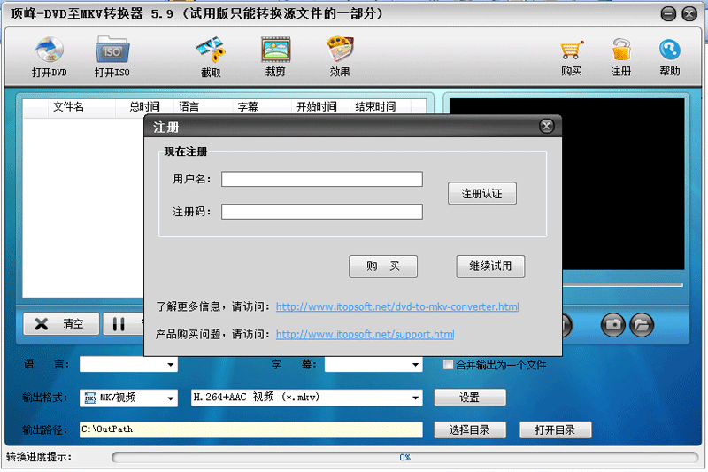Close the 注册 dialog
Image resolution: width=708 pixels, height=472 pixels.
point(546,126)
